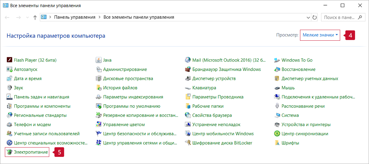Viewport: 369px width, 164px height.
Task: Click the Центр синхронизации green icon
Action: click(x=277, y=134)
